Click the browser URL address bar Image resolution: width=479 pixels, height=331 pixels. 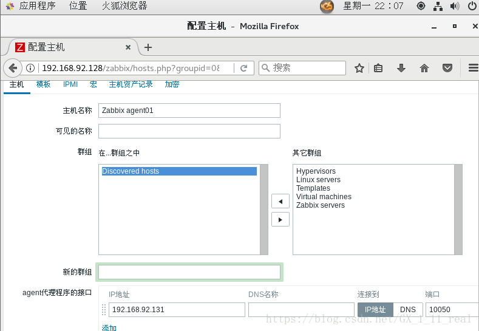[x=131, y=68]
